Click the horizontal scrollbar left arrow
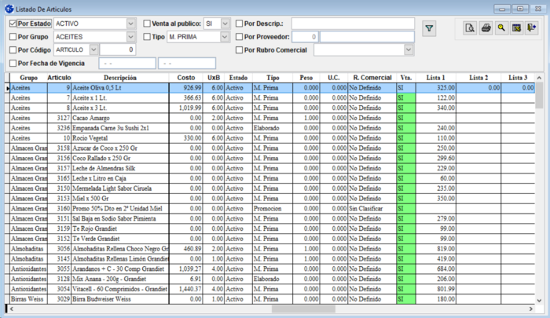This screenshot has width=550, height=318. [x=12, y=309]
